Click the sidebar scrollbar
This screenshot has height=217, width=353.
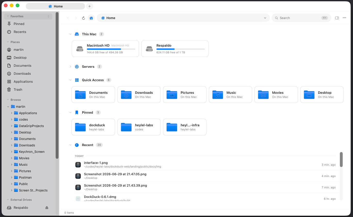click(57, 86)
